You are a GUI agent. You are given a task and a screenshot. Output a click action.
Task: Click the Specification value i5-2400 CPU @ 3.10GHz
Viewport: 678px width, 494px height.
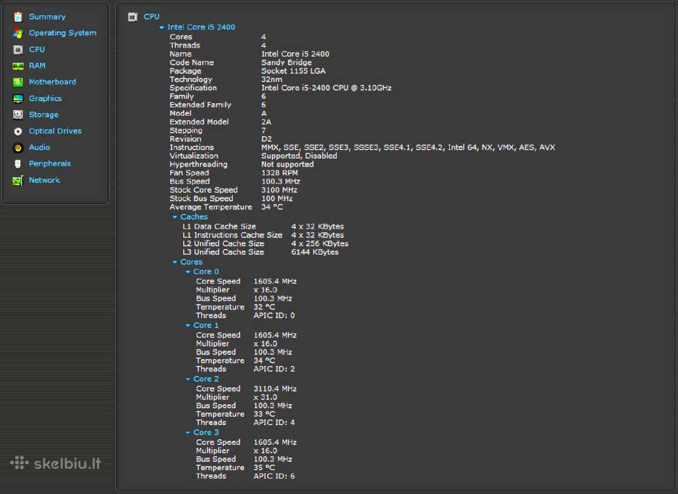coord(327,88)
